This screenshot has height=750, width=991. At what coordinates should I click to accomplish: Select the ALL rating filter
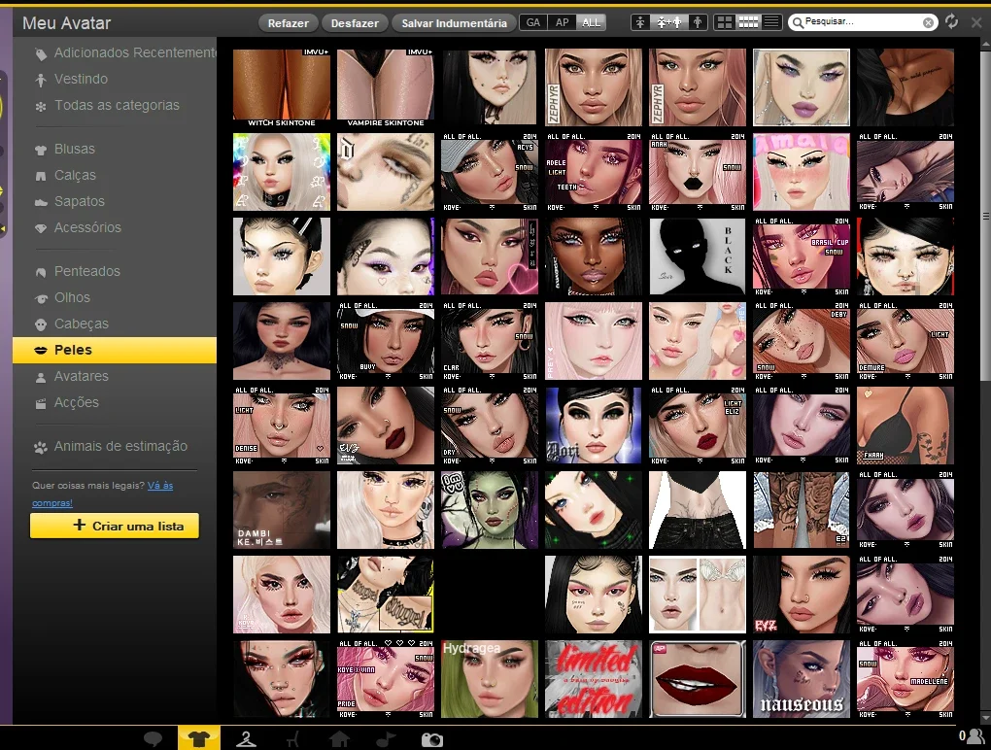(591, 22)
